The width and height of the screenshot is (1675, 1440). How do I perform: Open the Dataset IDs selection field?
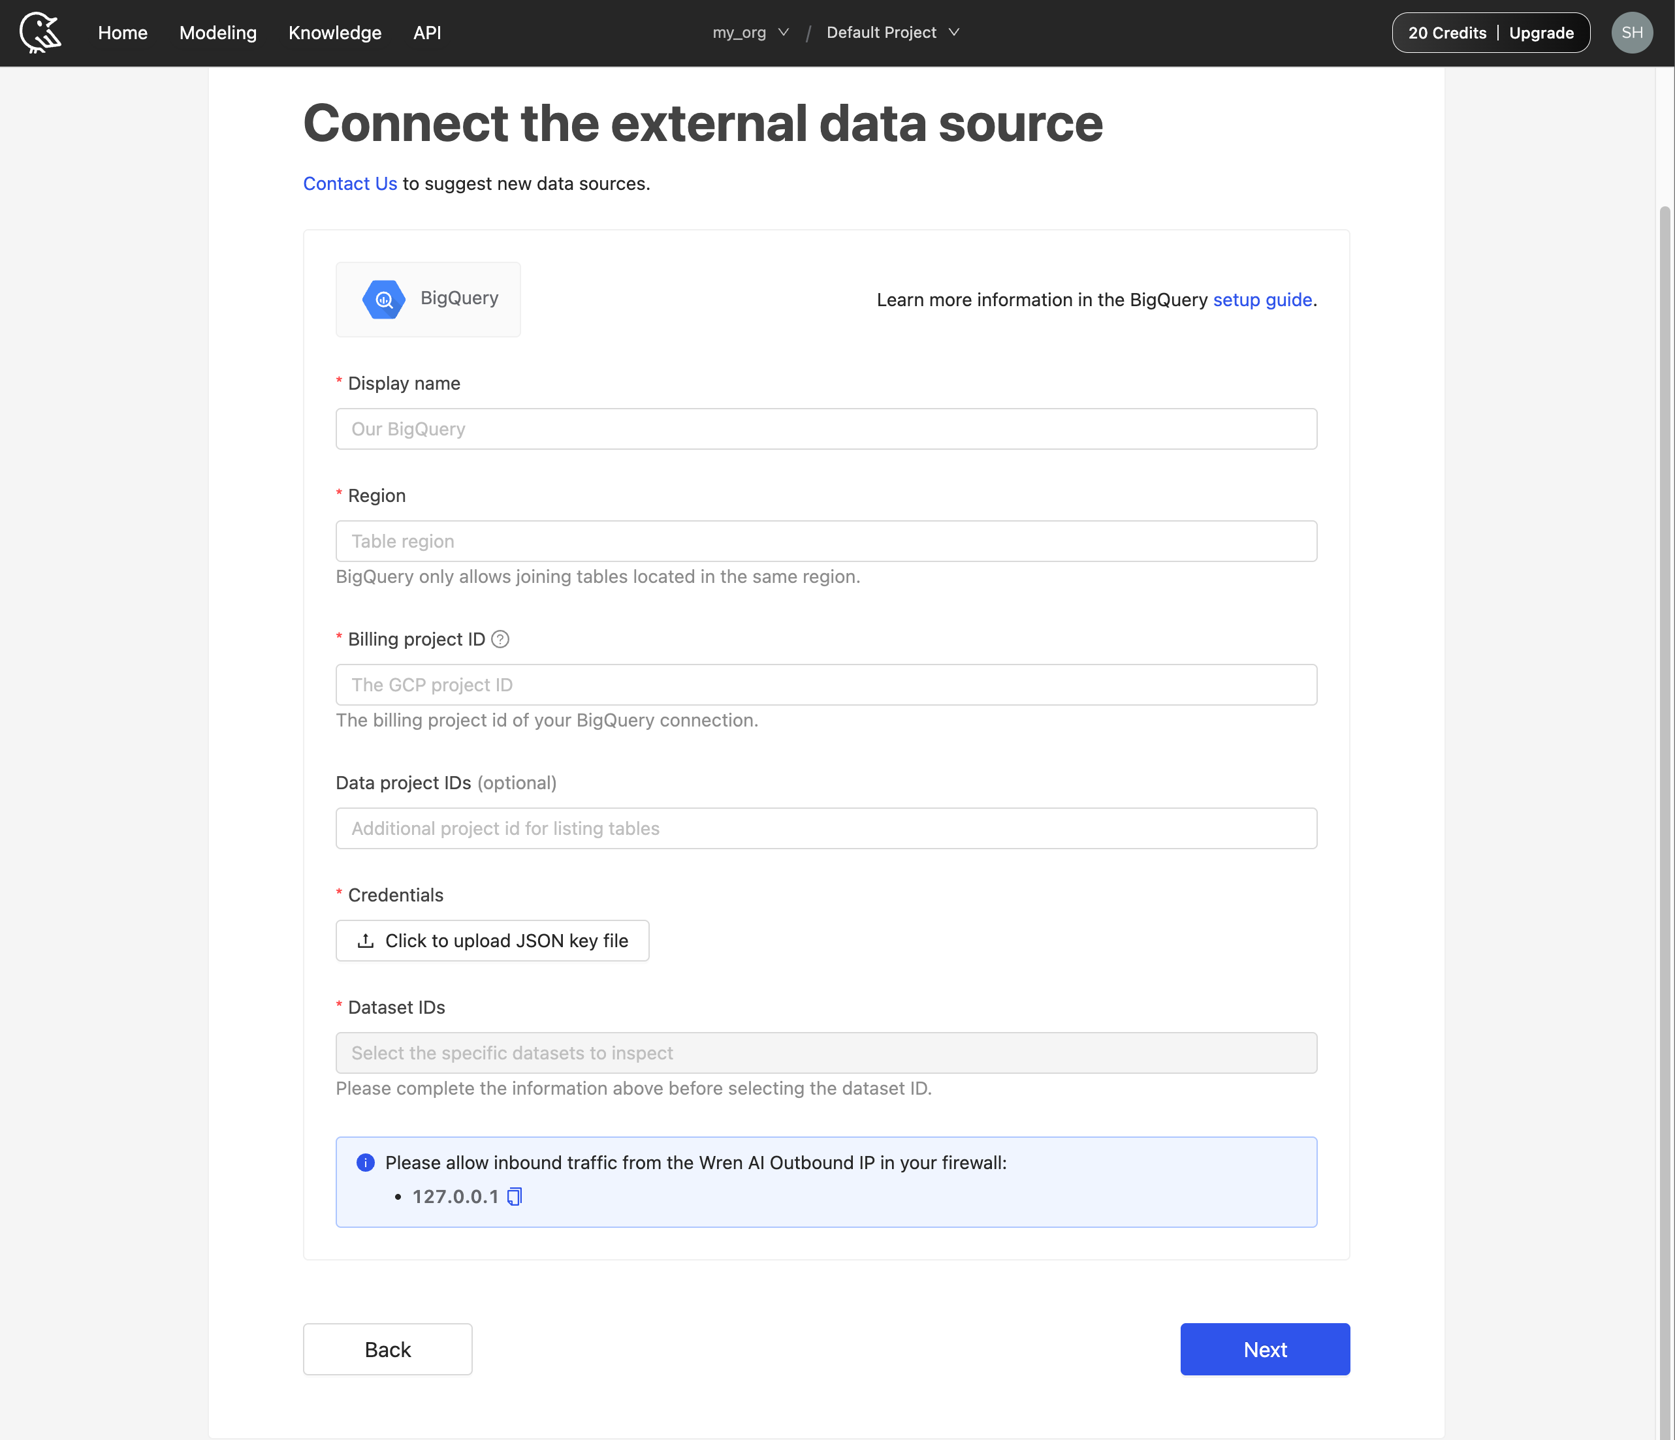pos(825,1052)
